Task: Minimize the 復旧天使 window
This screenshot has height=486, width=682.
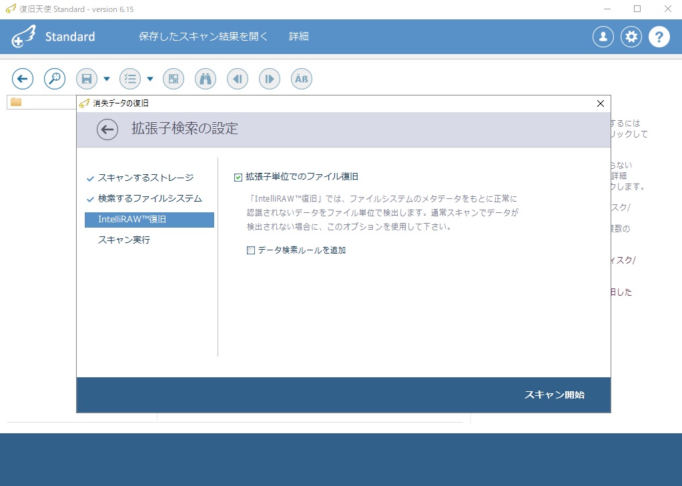Action: pos(608,9)
